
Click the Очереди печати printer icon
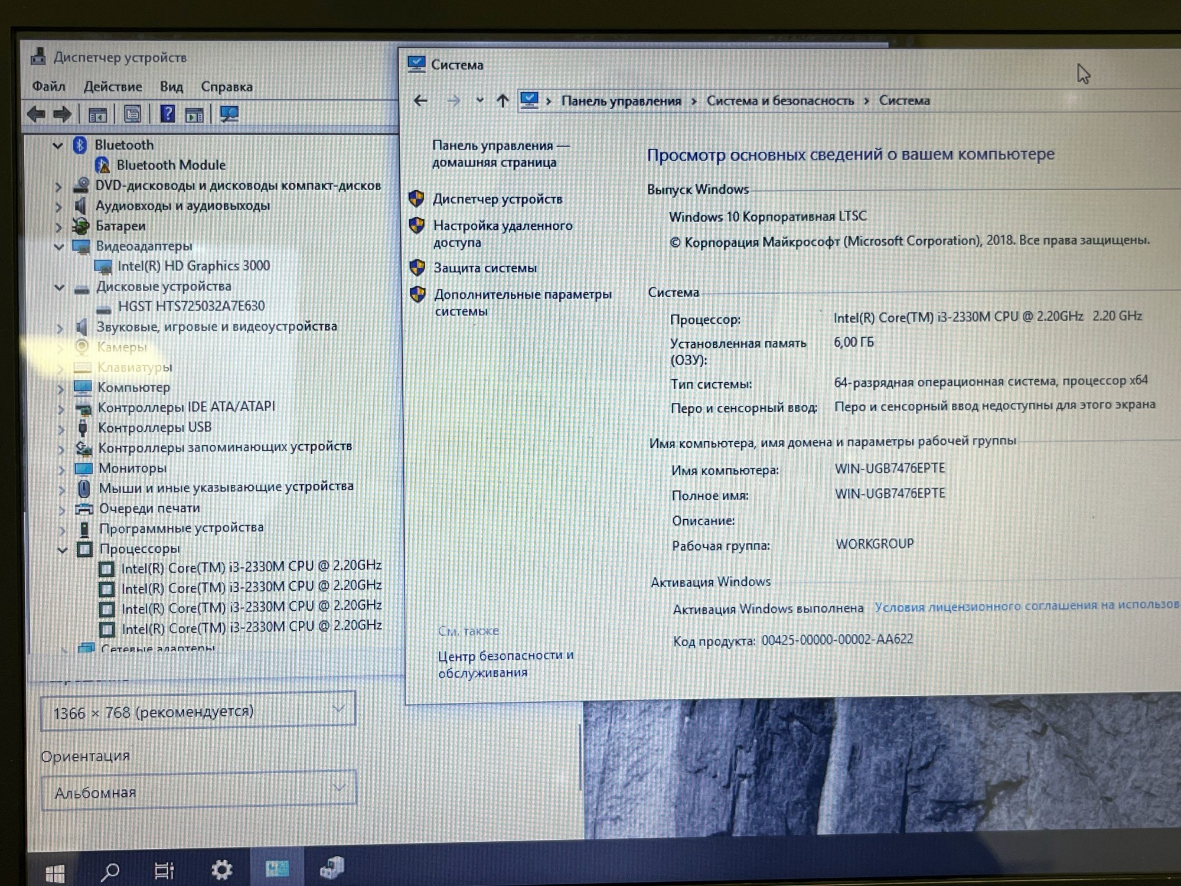[84, 509]
